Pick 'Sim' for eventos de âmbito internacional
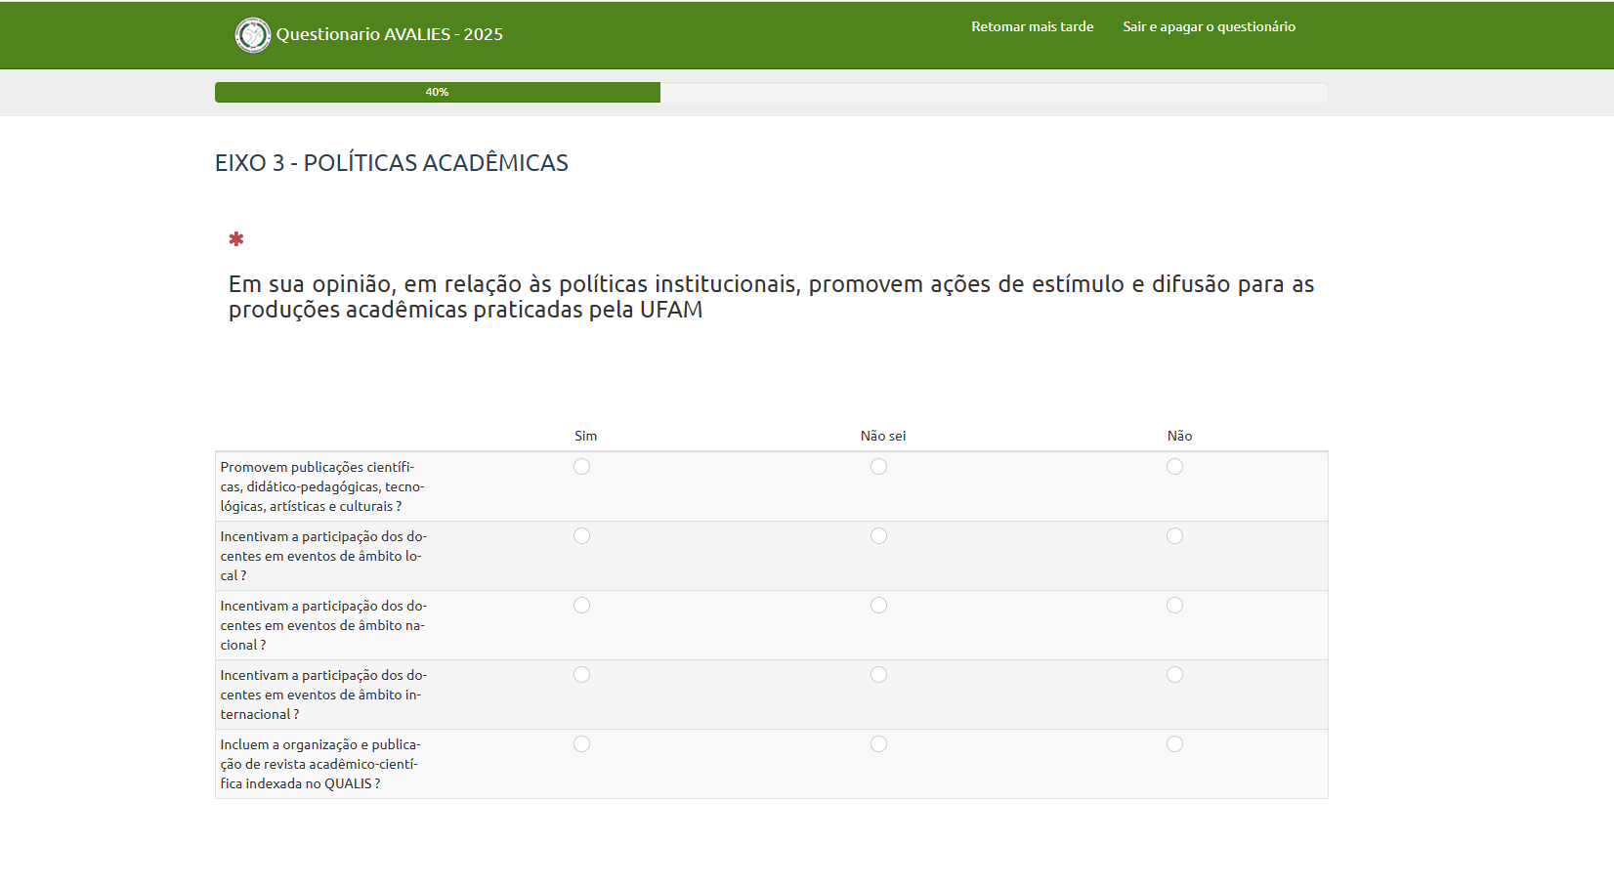Screen dimensions: 1614x885 [582, 675]
